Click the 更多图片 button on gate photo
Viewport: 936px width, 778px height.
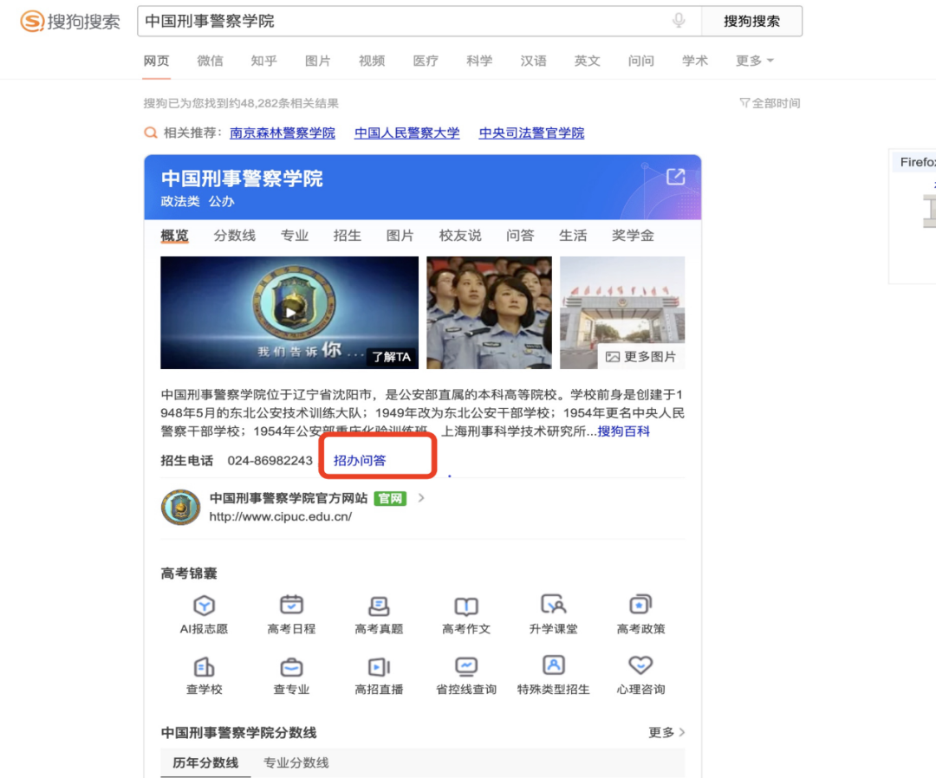point(641,357)
